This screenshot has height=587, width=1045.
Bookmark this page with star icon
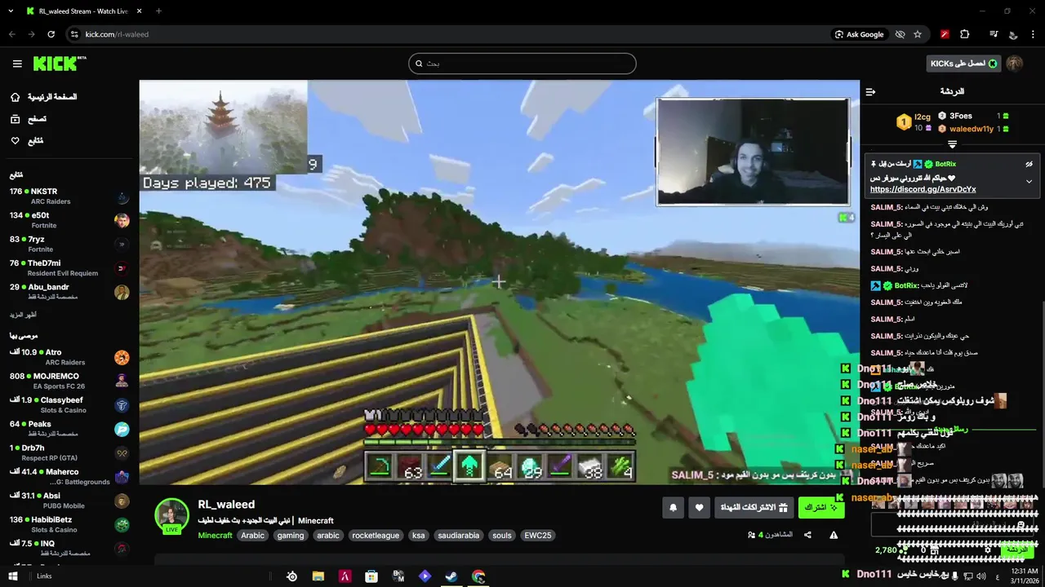pyautogui.click(x=918, y=34)
